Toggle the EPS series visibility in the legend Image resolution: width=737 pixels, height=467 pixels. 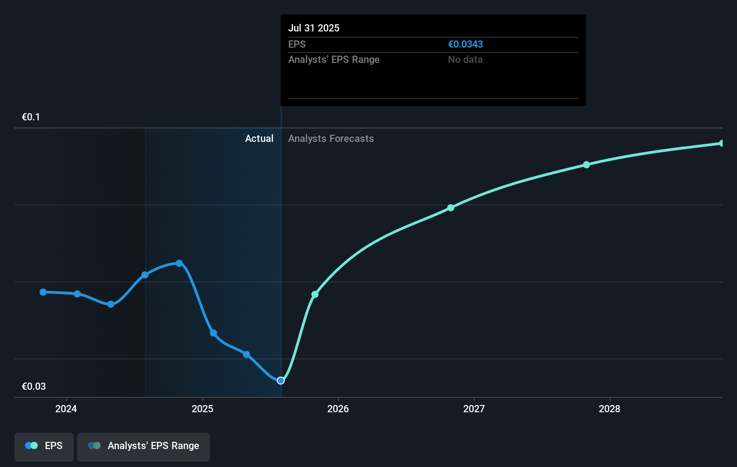click(x=44, y=447)
